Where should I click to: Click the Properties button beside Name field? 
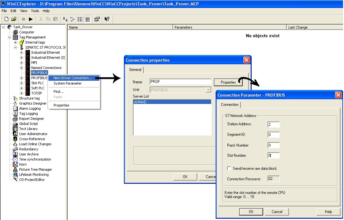[x=228, y=82]
